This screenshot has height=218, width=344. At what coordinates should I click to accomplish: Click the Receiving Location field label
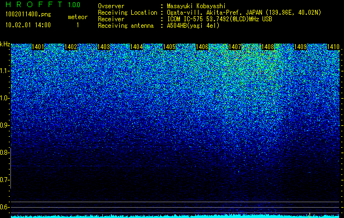pyautogui.click(x=127, y=13)
